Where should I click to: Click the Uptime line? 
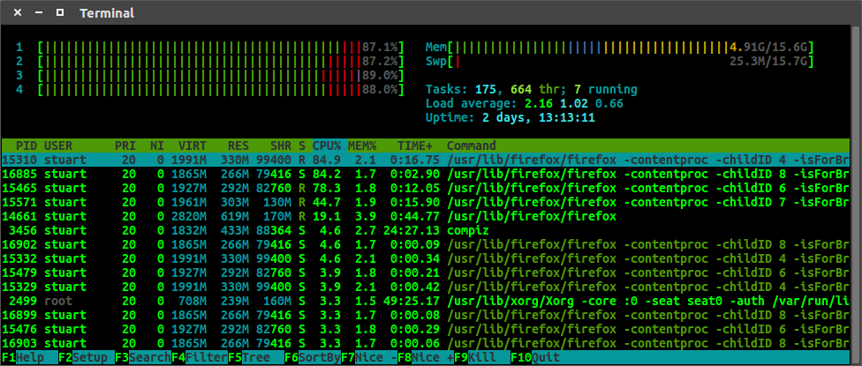pyautogui.click(x=510, y=117)
